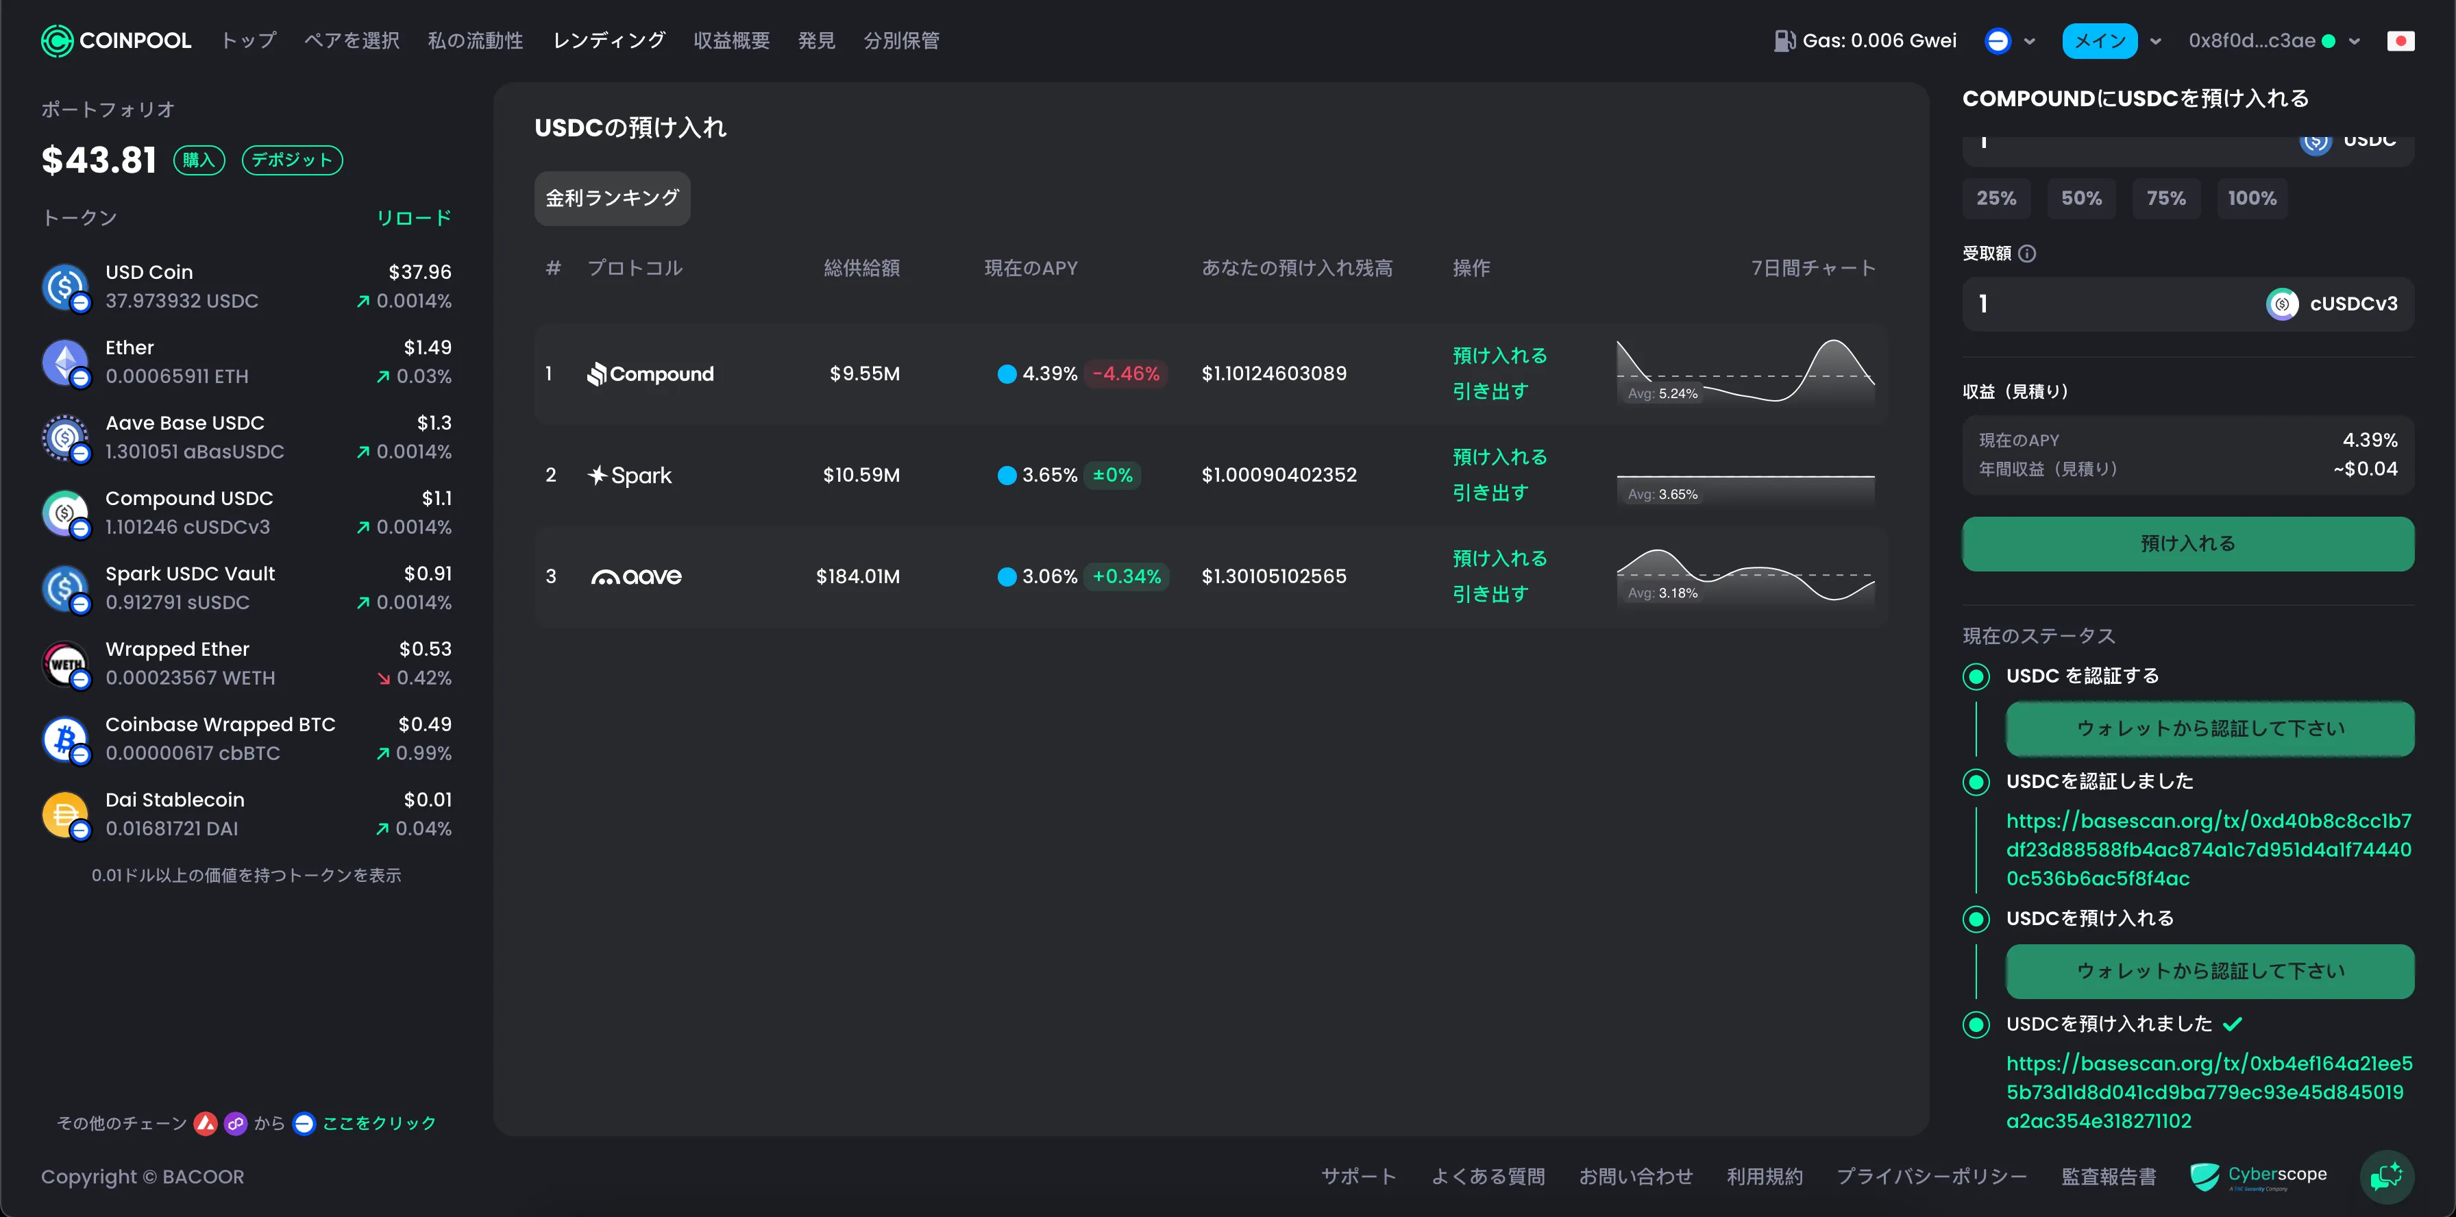Click the Polygon chain icon at bottom left
Screen dimensions: 2456x1217
point(236,1124)
